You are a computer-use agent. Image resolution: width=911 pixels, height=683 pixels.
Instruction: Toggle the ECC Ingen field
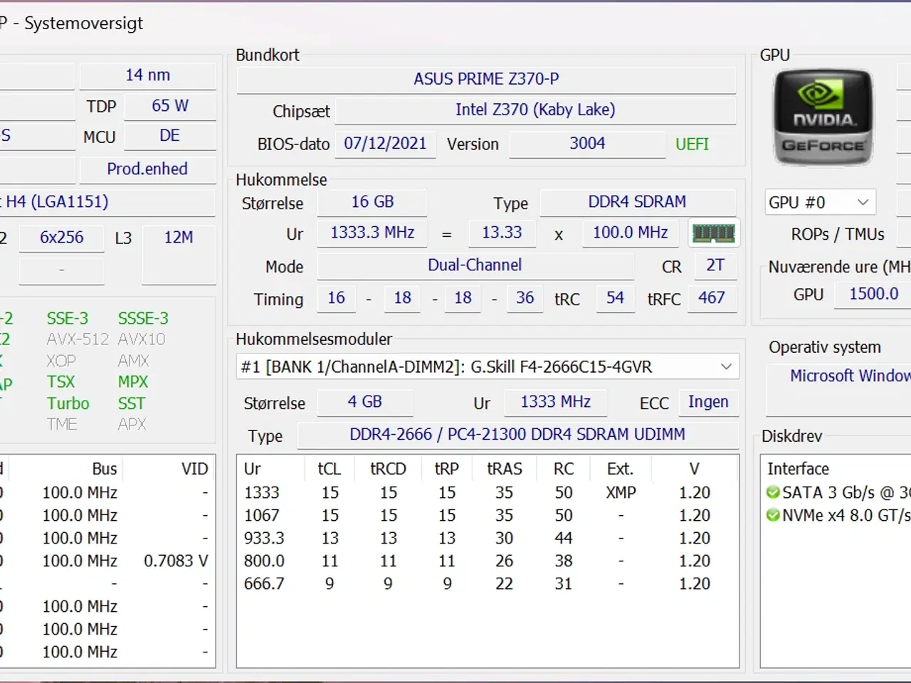pyautogui.click(x=709, y=402)
